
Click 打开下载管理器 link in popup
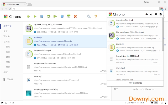pos(135,83)
